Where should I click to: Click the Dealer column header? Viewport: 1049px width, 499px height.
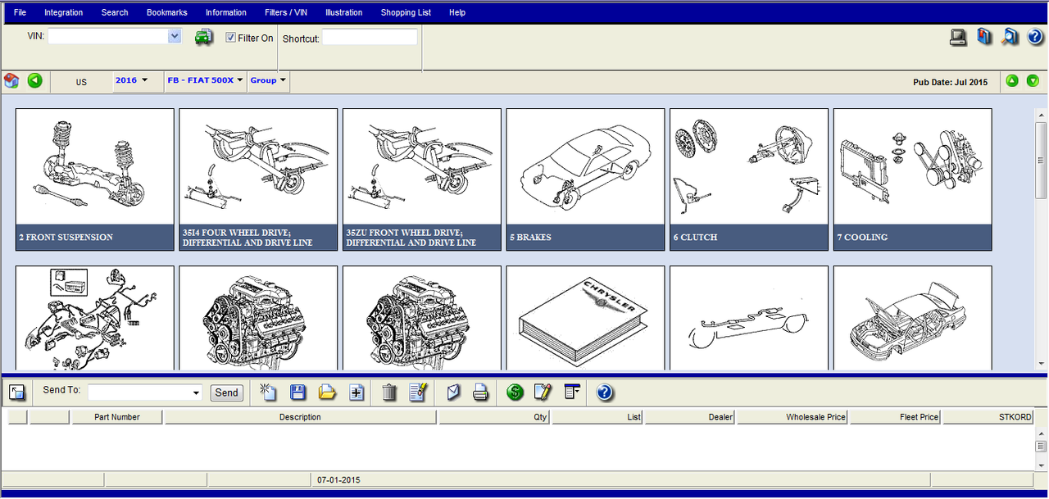690,417
